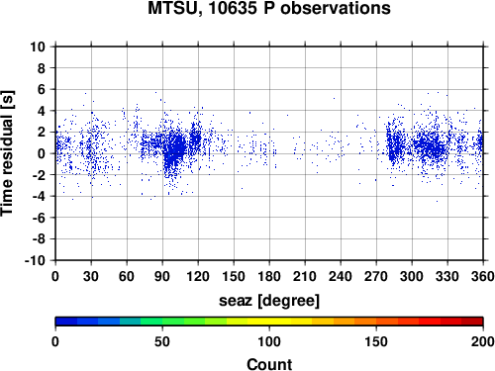Click the Count colorbar label
Screen dimensions: 495x371
[x=269, y=364]
